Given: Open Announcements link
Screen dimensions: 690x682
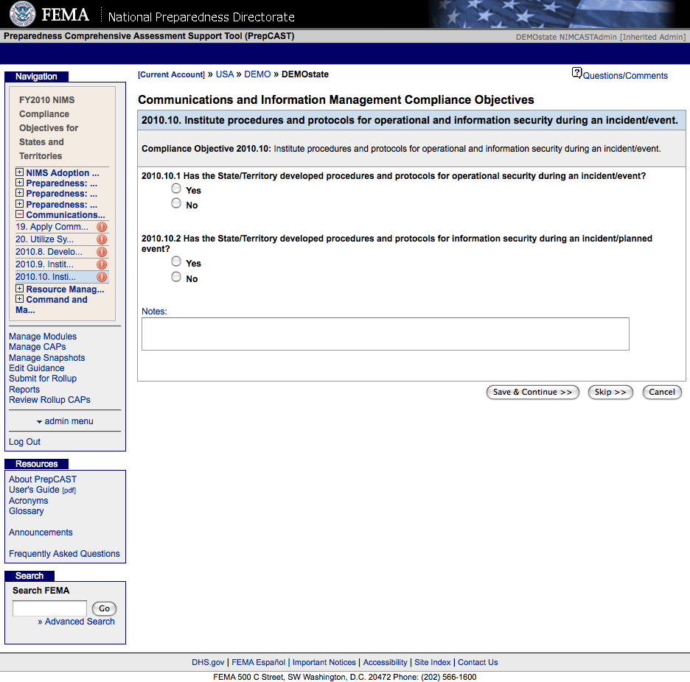Looking at the screenshot, I should click(41, 532).
